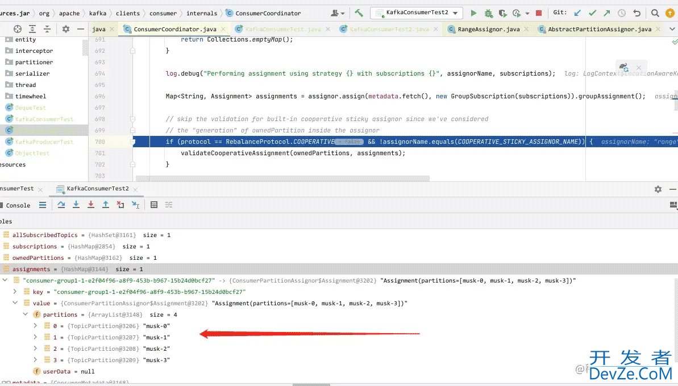Click the apache breadcrumb
The width and height of the screenshot is (678, 386).
click(x=69, y=14)
